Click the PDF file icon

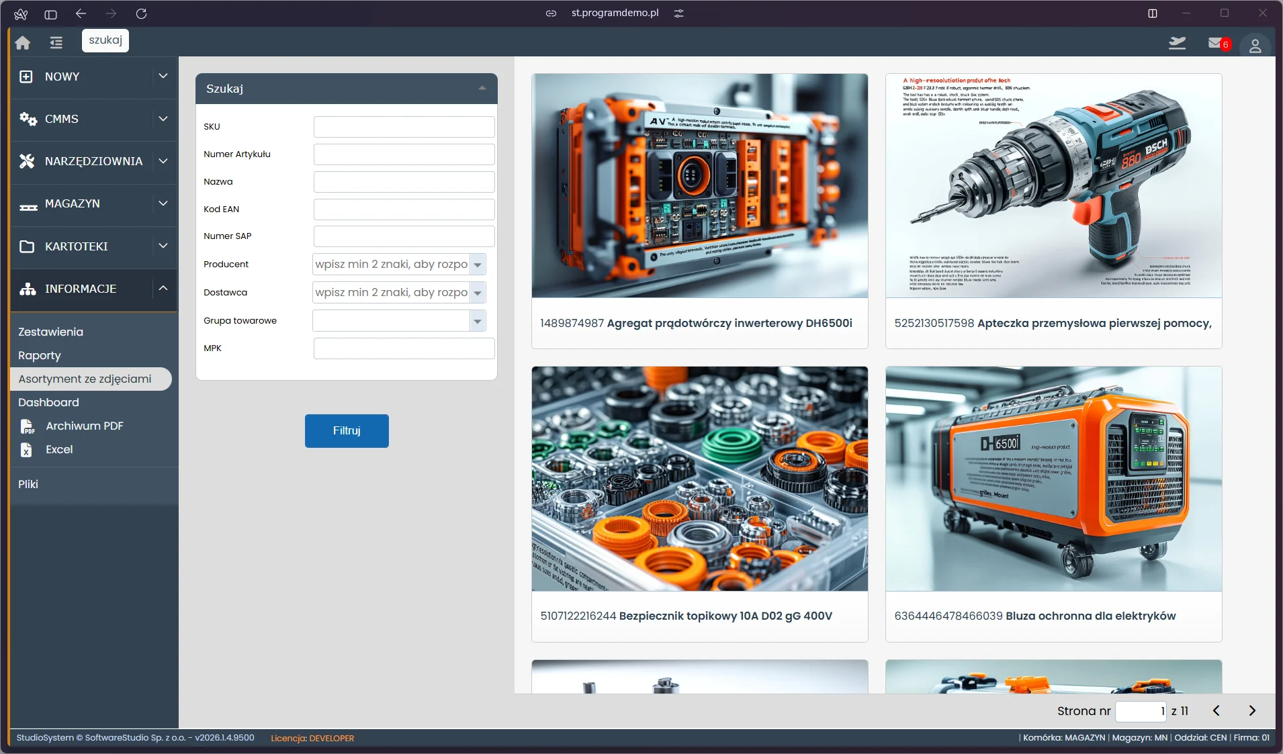coord(28,426)
